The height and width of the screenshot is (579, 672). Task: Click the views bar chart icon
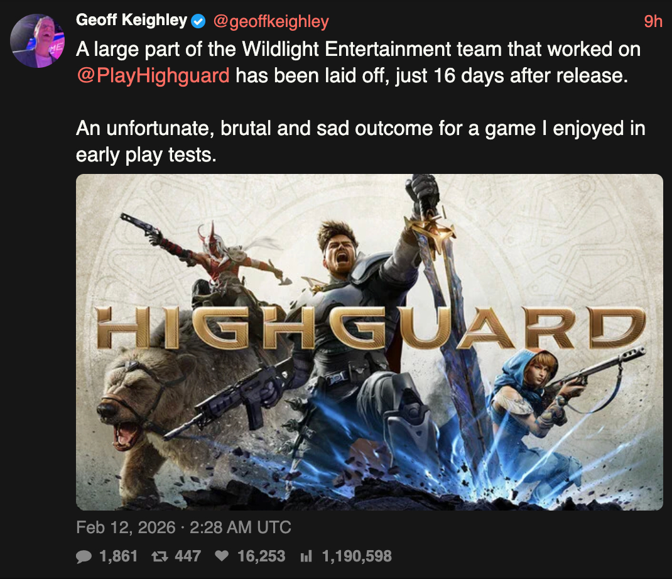[306, 556]
